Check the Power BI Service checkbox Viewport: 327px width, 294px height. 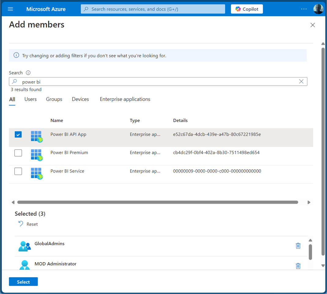18,171
